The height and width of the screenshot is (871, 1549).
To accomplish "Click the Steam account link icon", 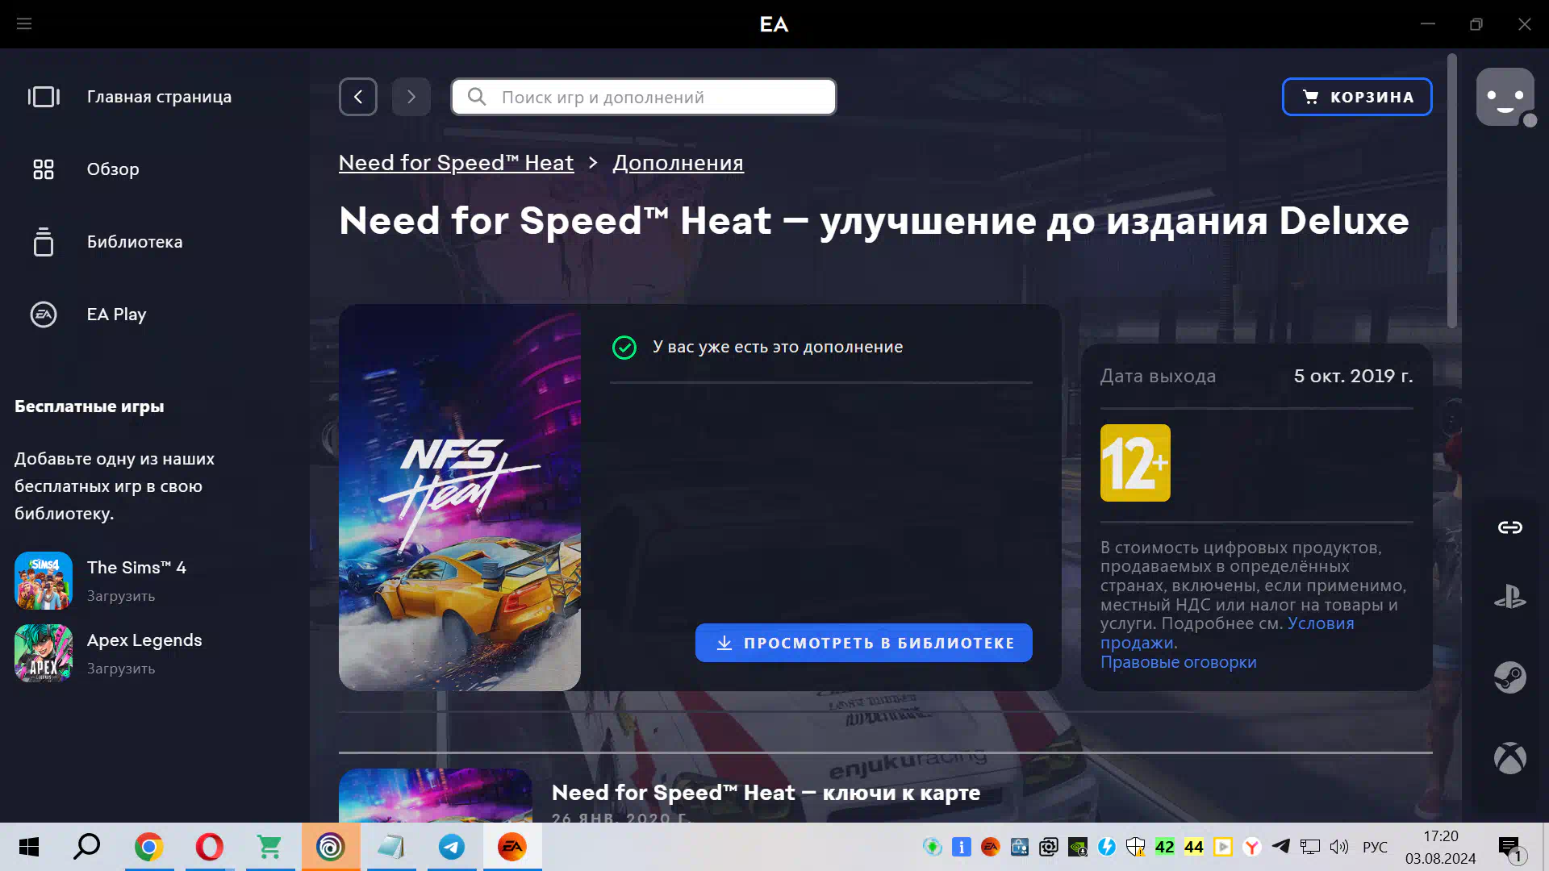I will (x=1509, y=677).
